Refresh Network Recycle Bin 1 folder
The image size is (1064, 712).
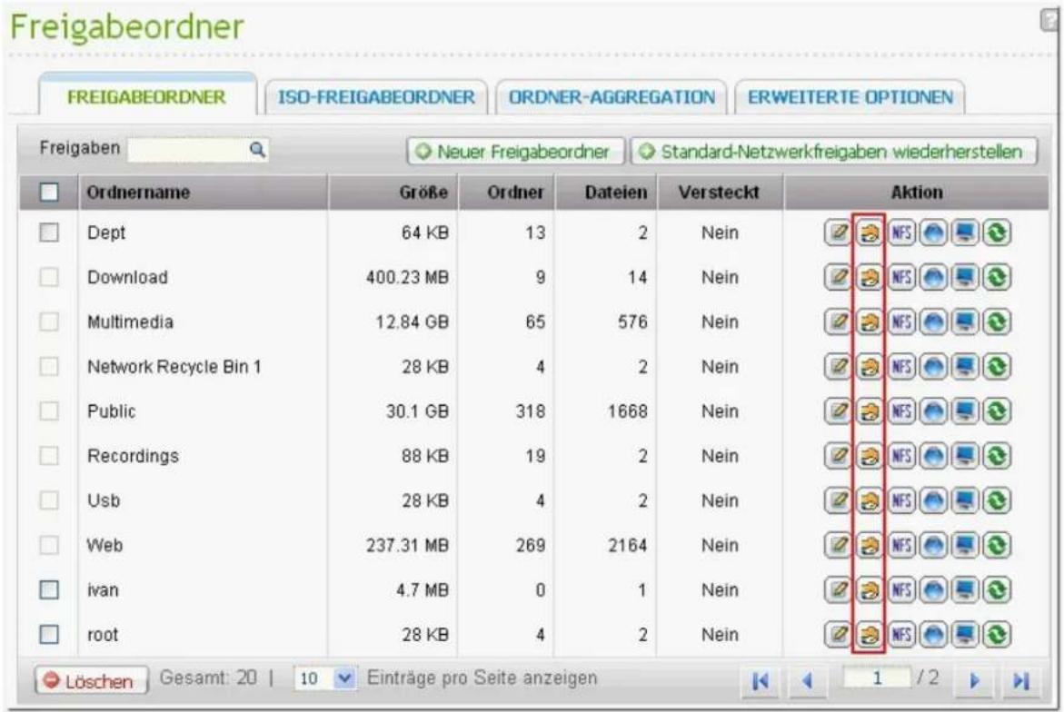pos(997,367)
